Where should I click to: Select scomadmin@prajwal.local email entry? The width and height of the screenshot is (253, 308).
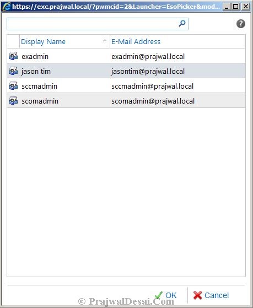click(x=153, y=101)
